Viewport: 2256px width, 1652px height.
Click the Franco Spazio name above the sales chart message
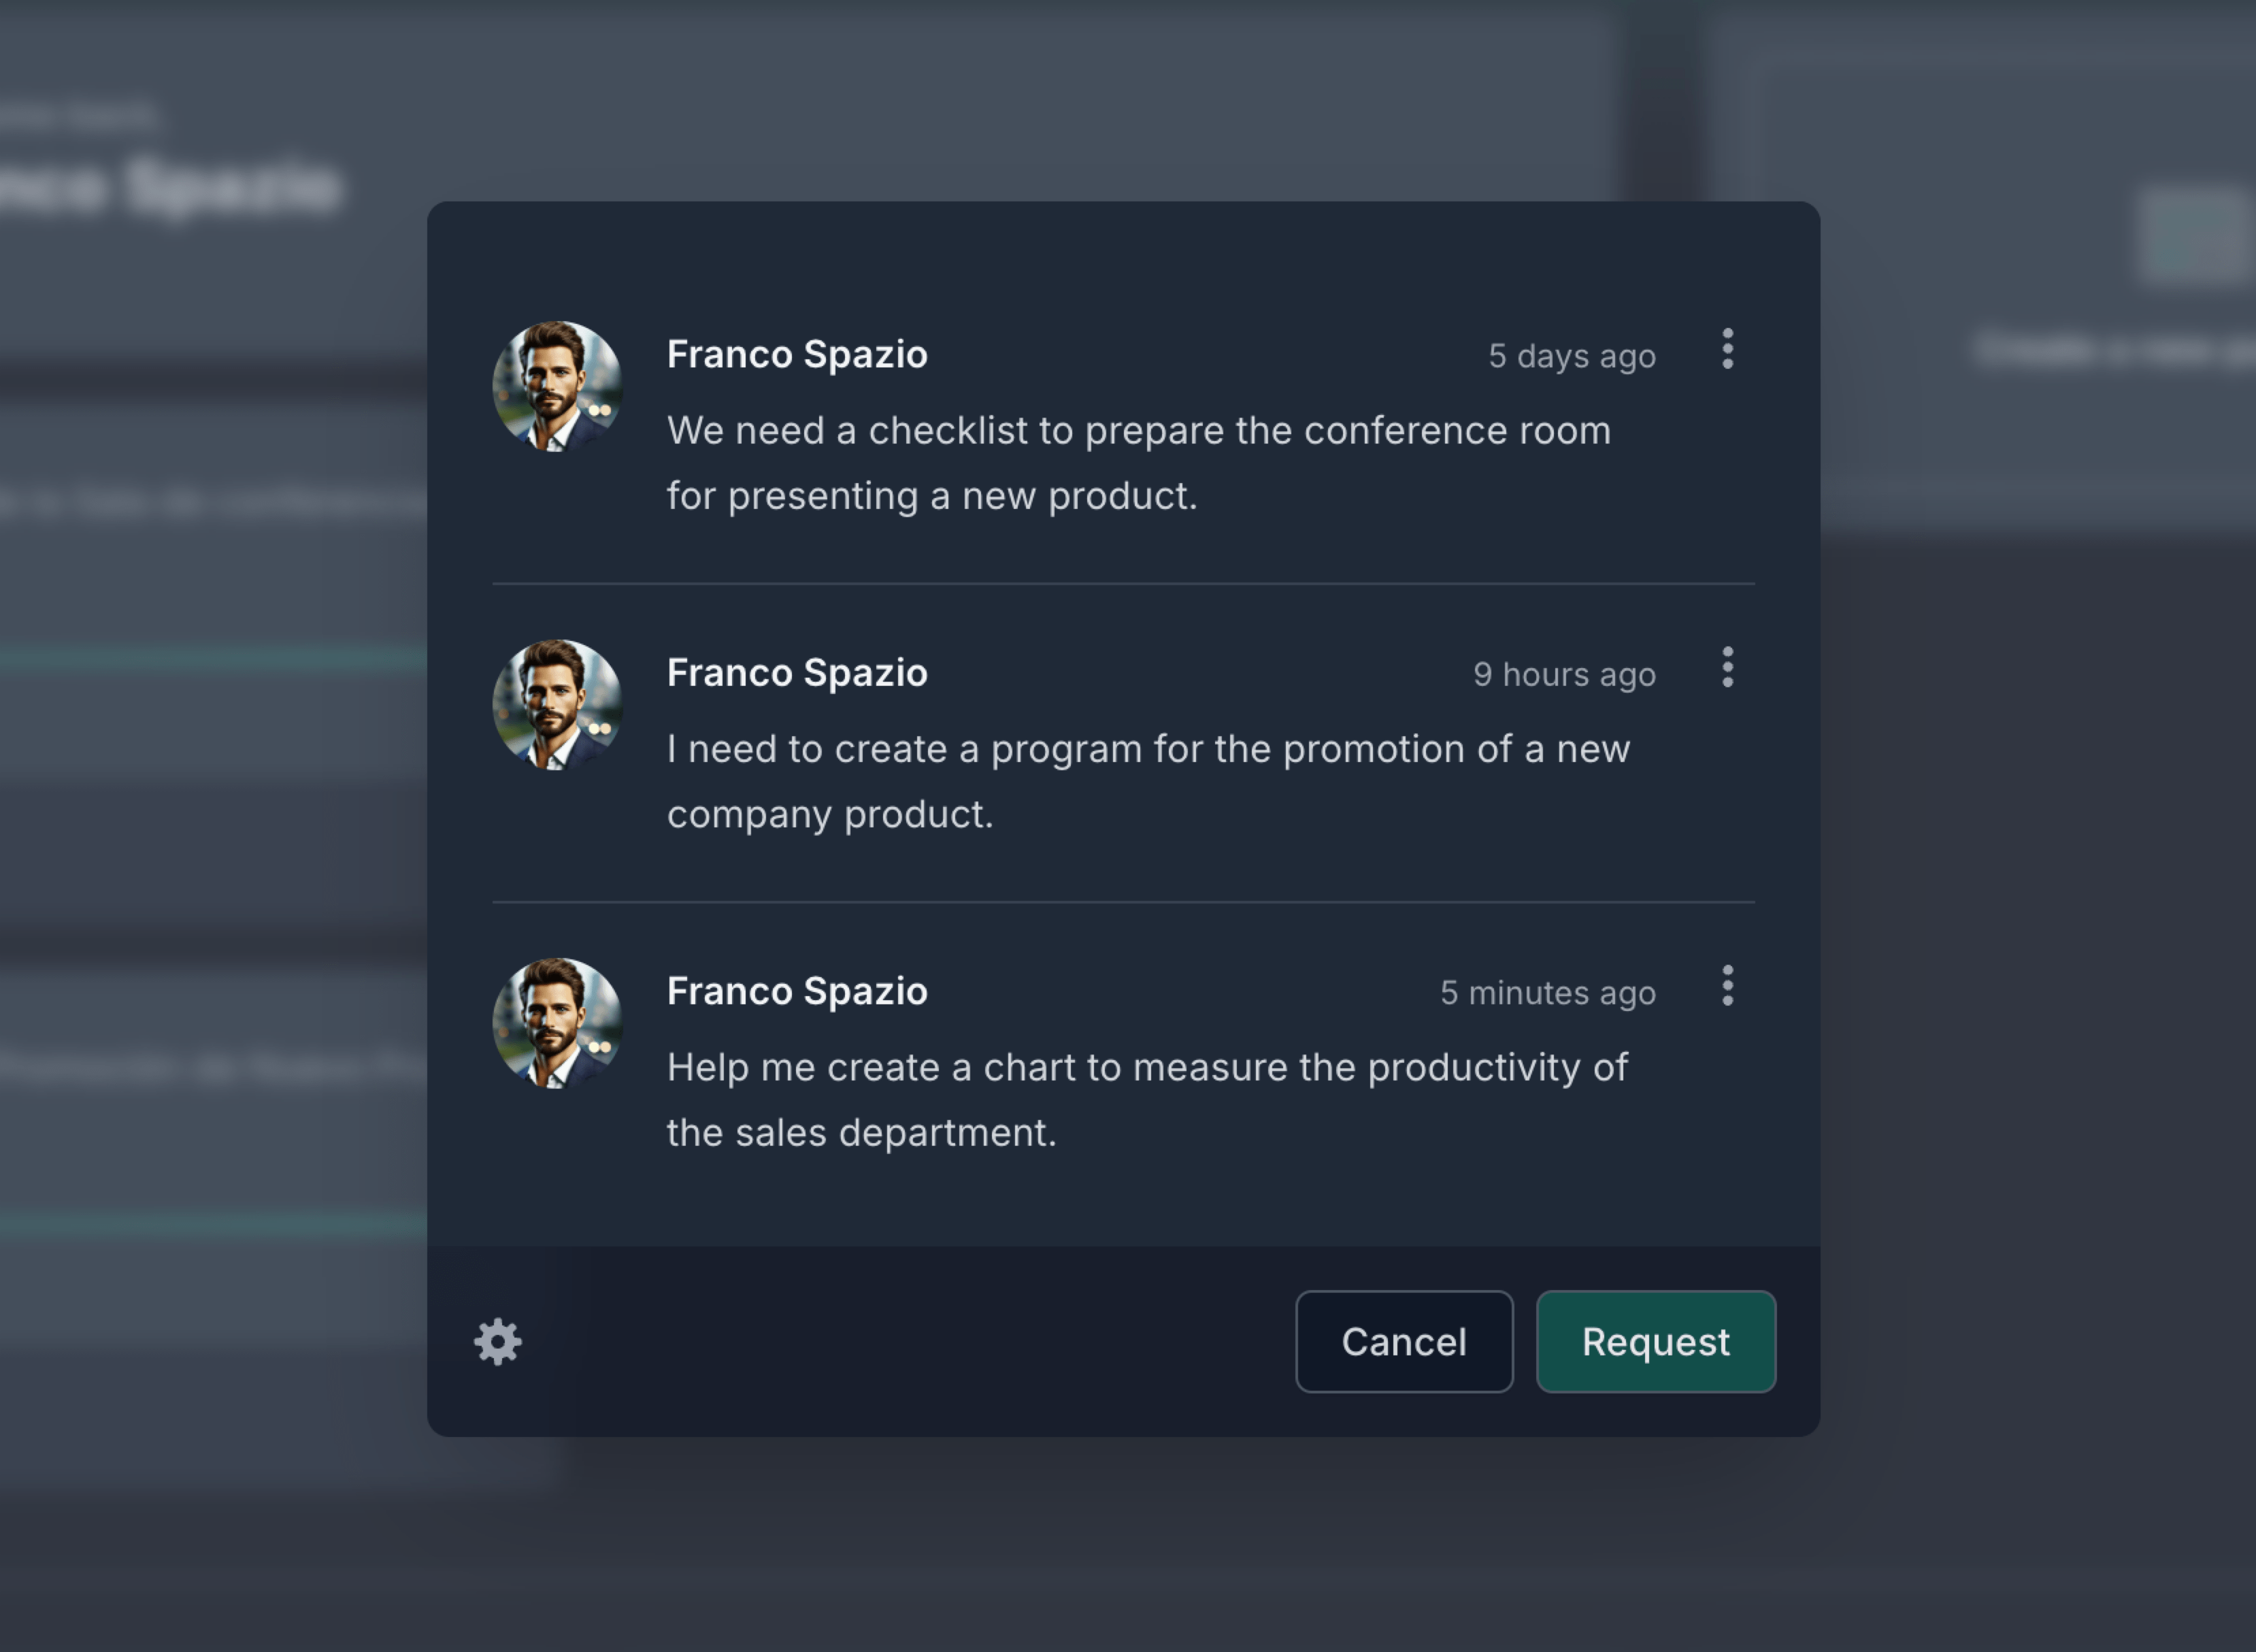(797, 991)
